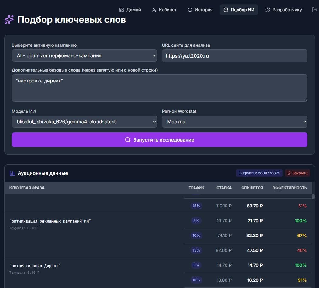Click the 18.00 ₽ bid value

tap(224, 280)
